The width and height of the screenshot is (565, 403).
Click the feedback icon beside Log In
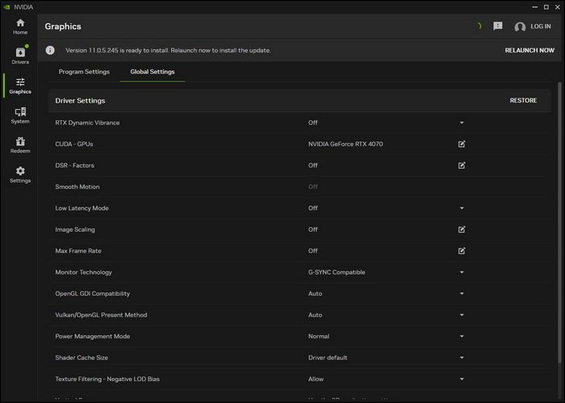pyautogui.click(x=498, y=26)
